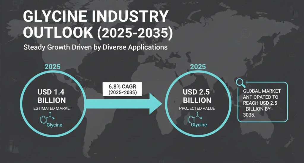Image resolution: width=304 pixels, height=163 pixels.
Task: Click the 2025 heading above Projected Value circle
Action: 198,66
